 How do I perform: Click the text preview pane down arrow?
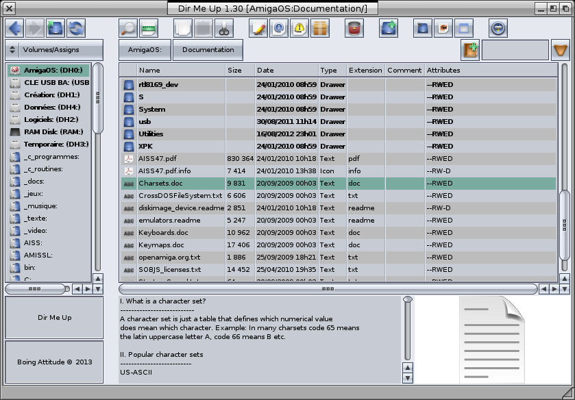click(x=408, y=378)
